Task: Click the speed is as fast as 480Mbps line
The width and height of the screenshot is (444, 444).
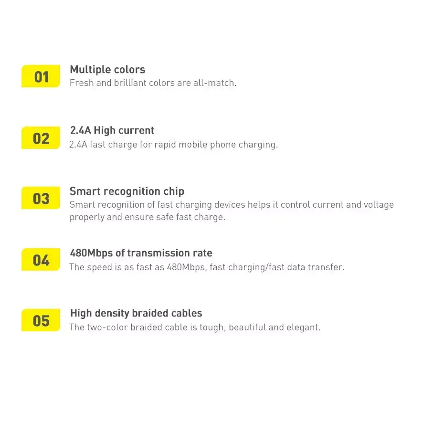Action: [207, 267]
